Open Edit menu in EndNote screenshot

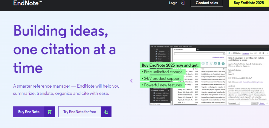(155, 46)
